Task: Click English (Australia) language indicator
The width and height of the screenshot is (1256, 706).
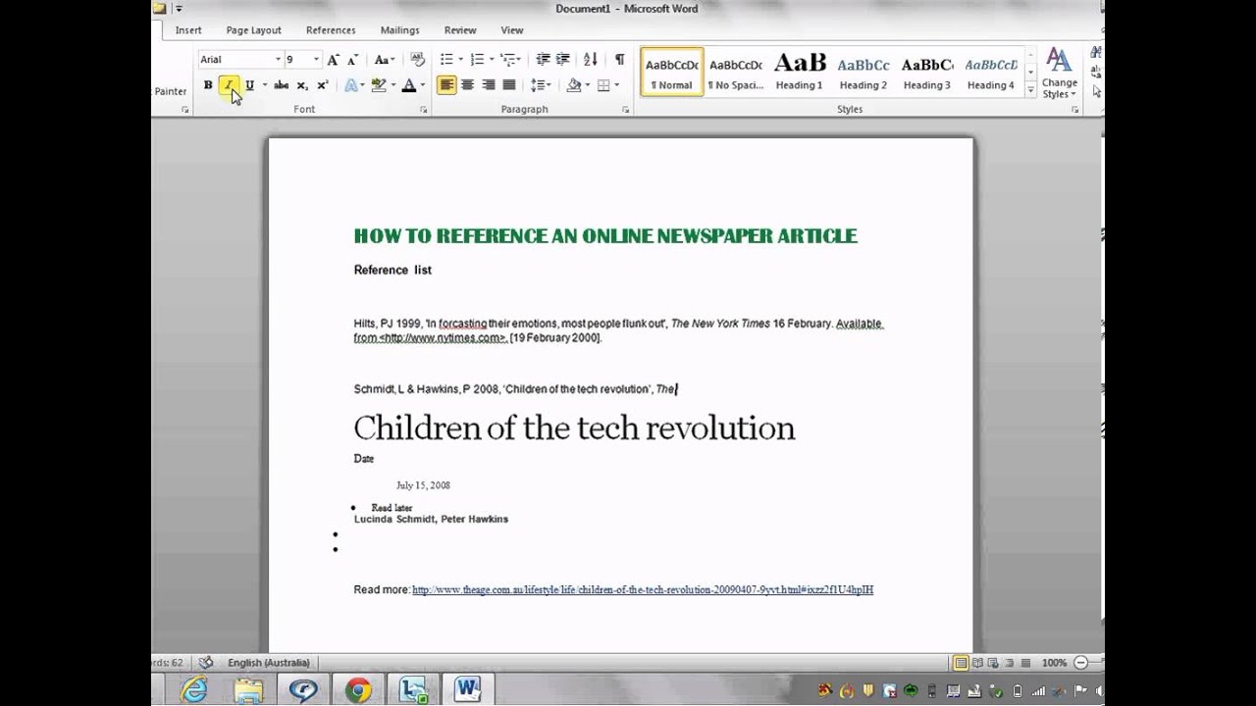Action: click(x=268, y=663)
